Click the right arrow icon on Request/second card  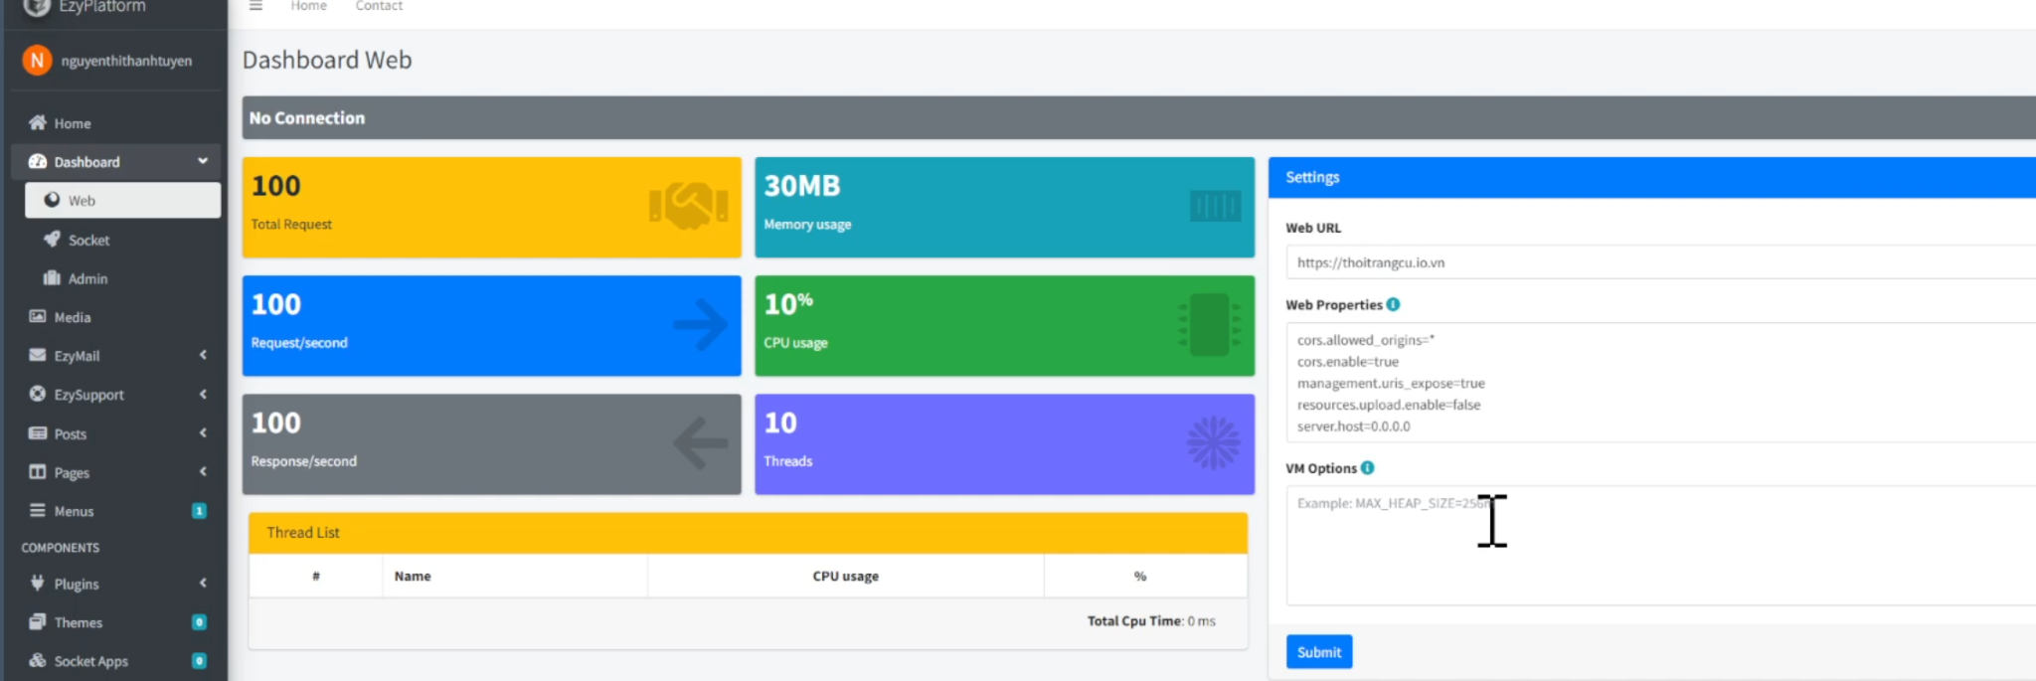[700, 325]
